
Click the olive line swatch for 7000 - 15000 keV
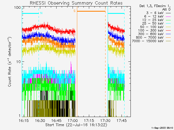168,41
